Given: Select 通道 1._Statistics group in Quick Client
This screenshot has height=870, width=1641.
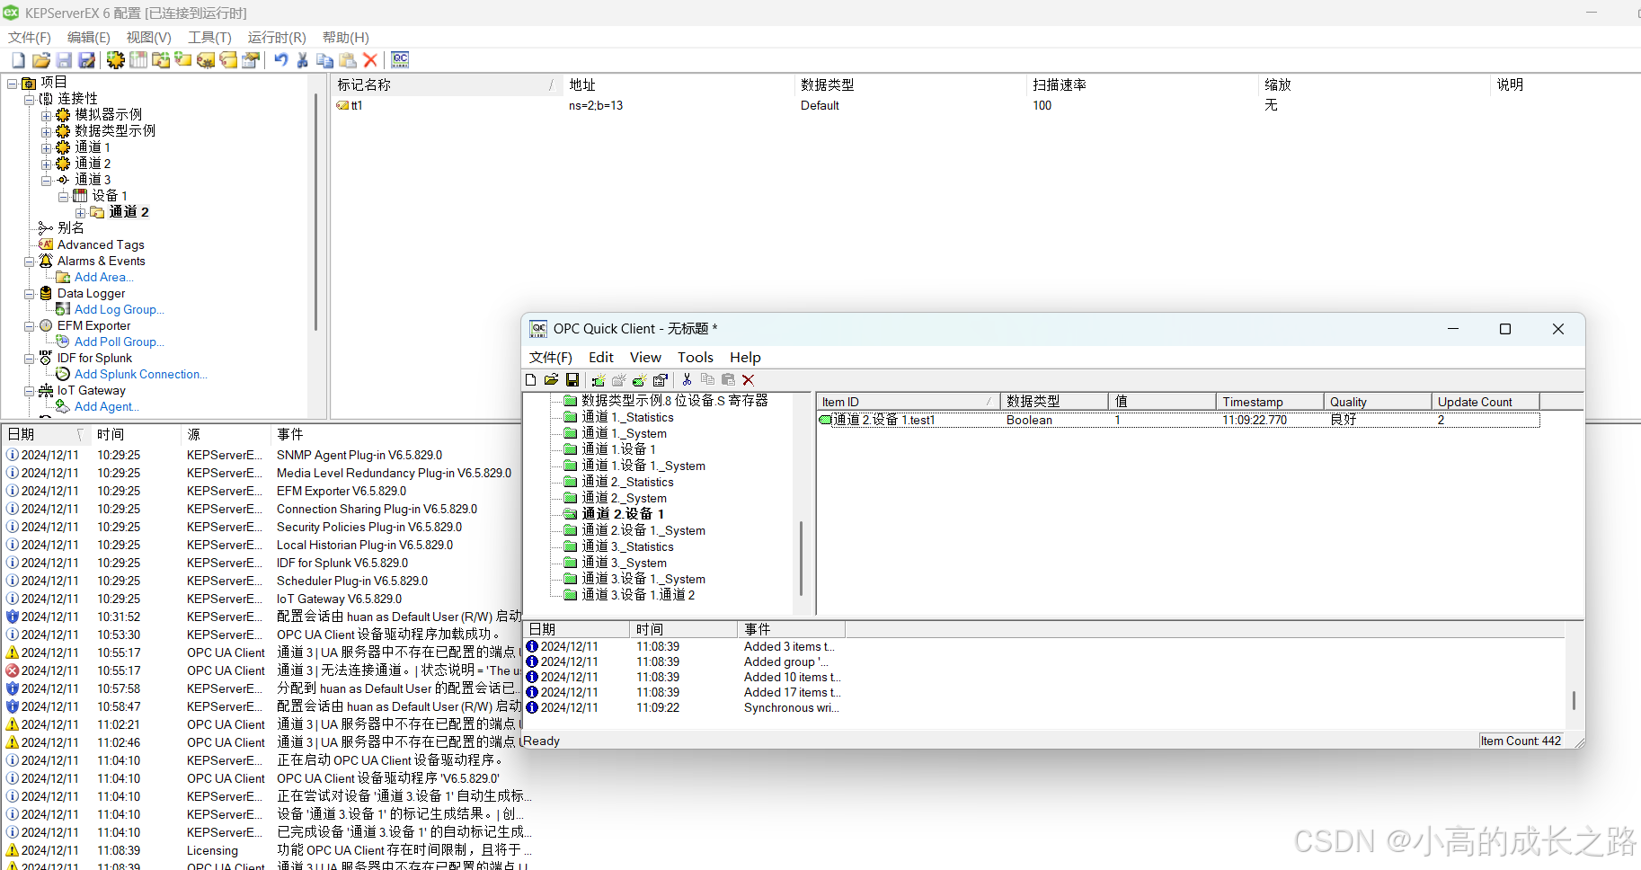Looking at the screenshot, I should (627, 417).
